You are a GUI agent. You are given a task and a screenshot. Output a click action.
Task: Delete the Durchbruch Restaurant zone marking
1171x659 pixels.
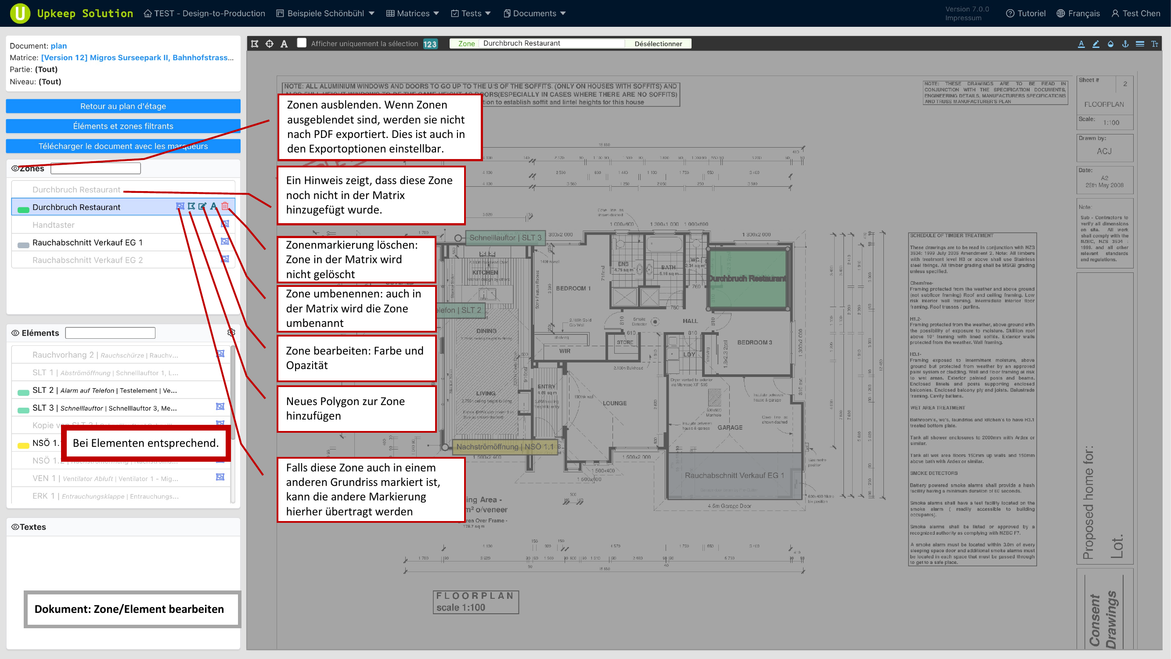(225, 206)
